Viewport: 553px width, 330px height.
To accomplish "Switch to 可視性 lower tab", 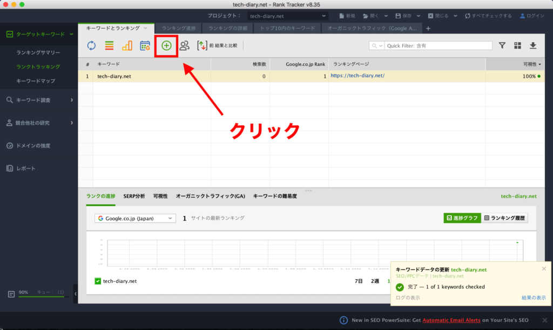I will tap(160, 197).
